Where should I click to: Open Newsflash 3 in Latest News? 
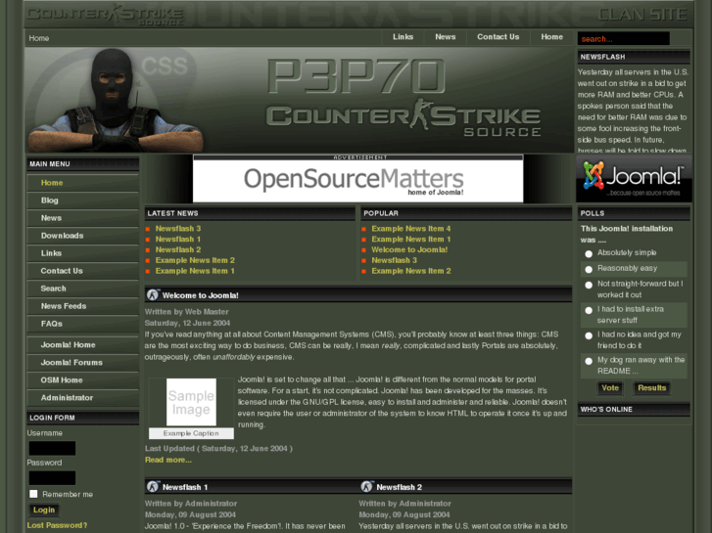coord(178,229)
